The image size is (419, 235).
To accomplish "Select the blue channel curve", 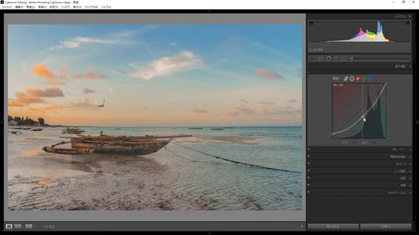I will 370,78.
